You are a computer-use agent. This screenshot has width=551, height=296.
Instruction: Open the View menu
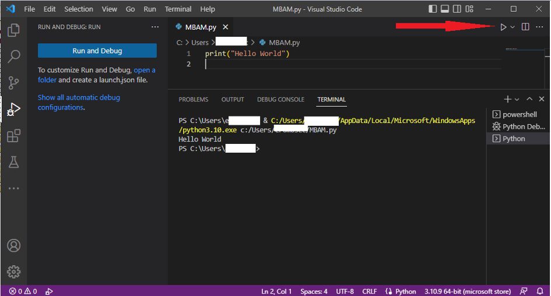109,9
